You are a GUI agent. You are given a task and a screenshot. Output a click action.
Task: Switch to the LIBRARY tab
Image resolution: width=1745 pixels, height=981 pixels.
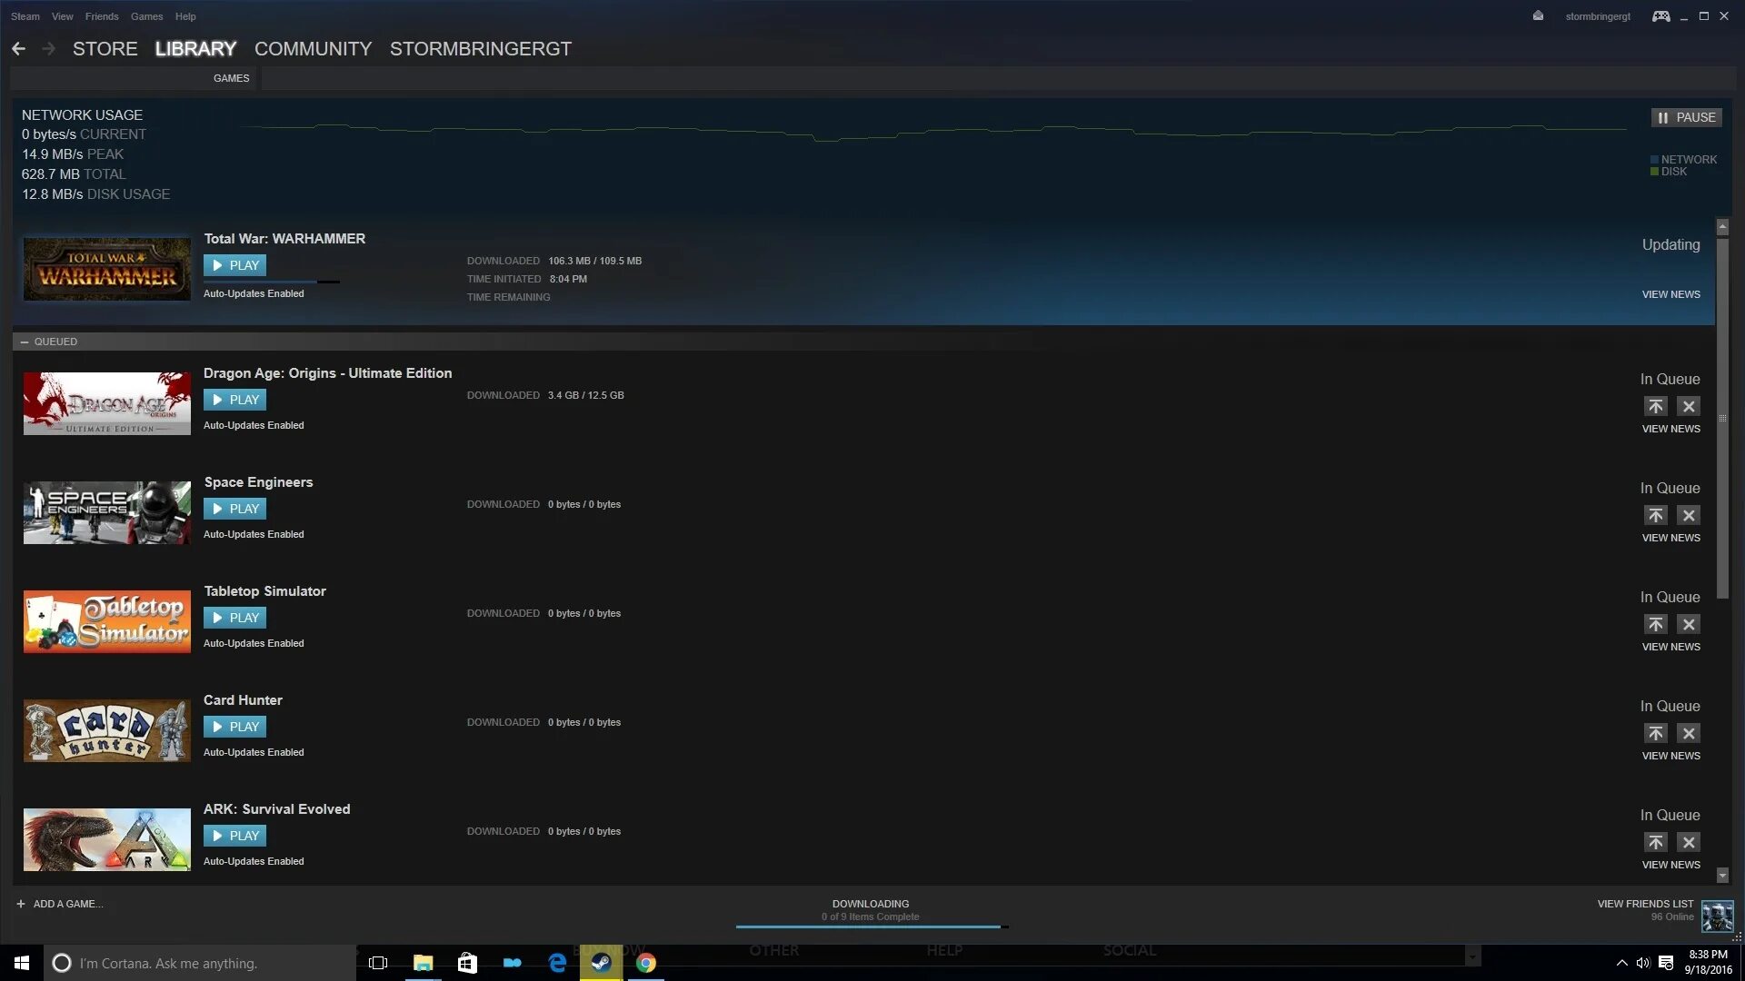[195, 49]
